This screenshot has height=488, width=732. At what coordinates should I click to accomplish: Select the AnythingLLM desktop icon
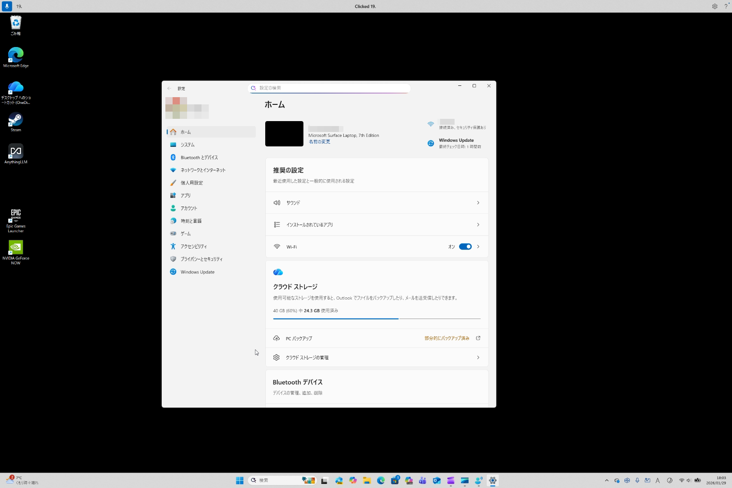pyautogui.click(x=16, y=154)
